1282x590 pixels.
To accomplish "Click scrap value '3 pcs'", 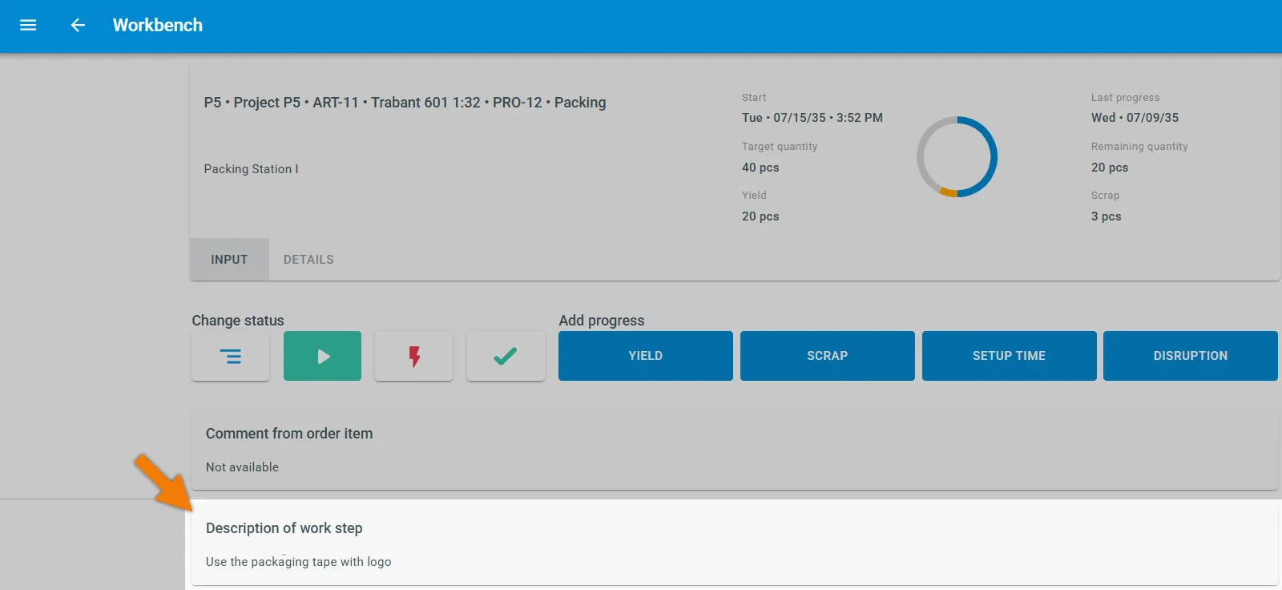I will pyautogui.click(x=1106, y=216).
